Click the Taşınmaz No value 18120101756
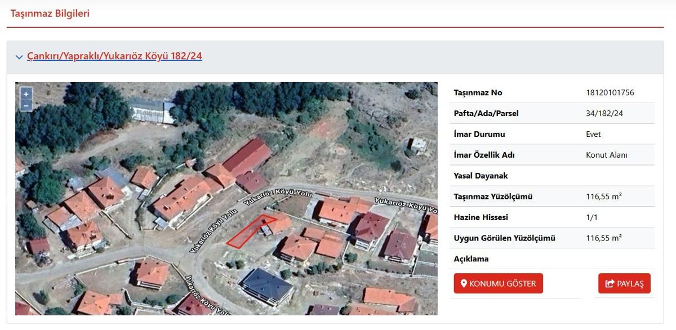 pos(610,93)
